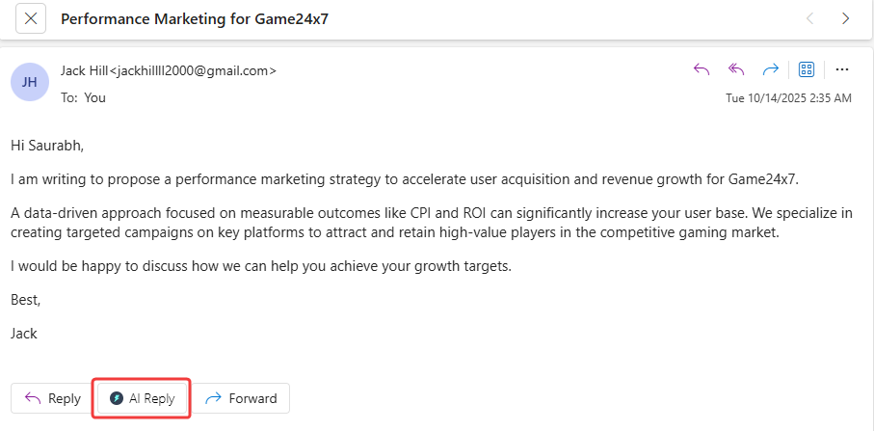874x431 pixels.
Task: Go to the next message
Action: tap(845, 18)
